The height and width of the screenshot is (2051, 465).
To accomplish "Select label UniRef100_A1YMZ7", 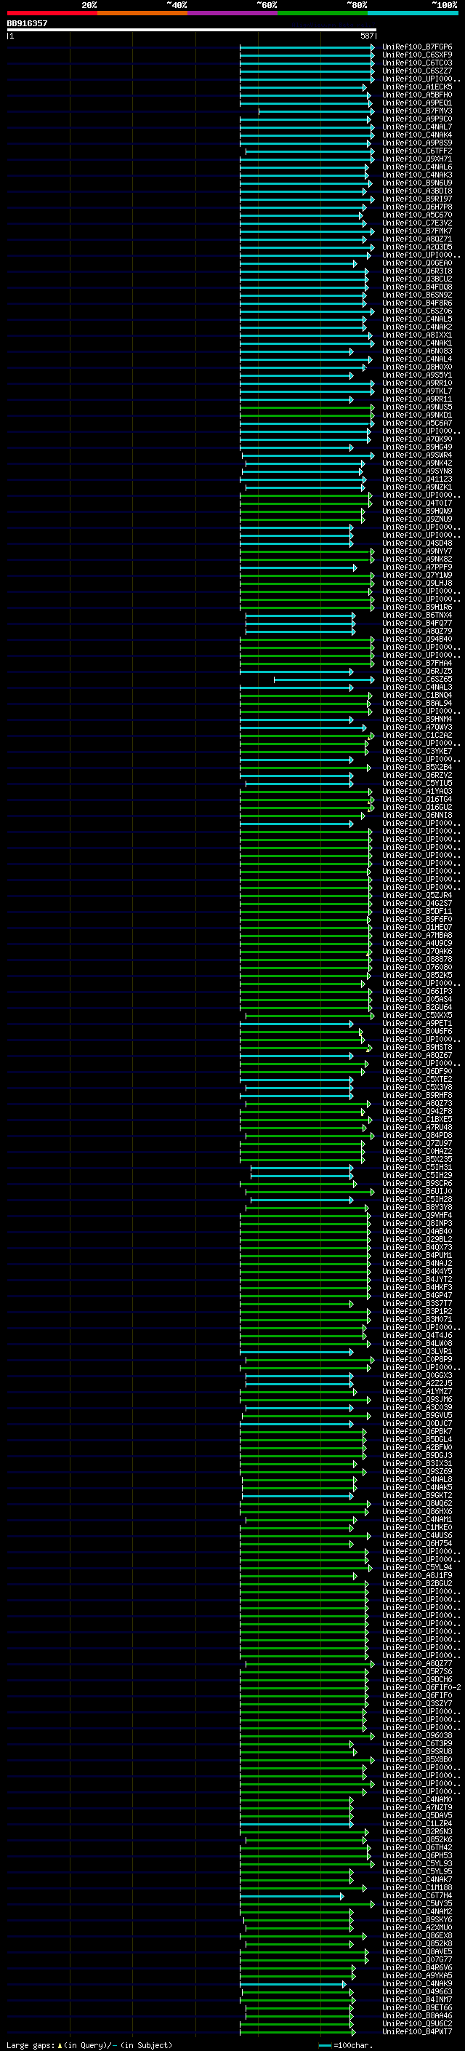I will (x=417, y=1392).
